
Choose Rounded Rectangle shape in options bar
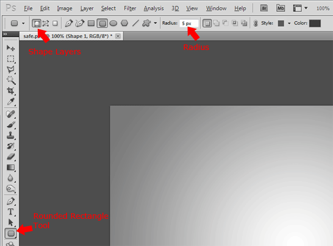tap(102, 23)
